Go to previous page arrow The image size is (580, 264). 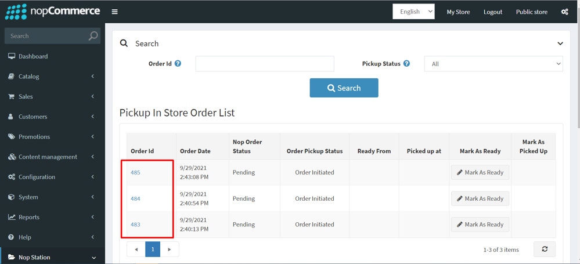(136, 249)
